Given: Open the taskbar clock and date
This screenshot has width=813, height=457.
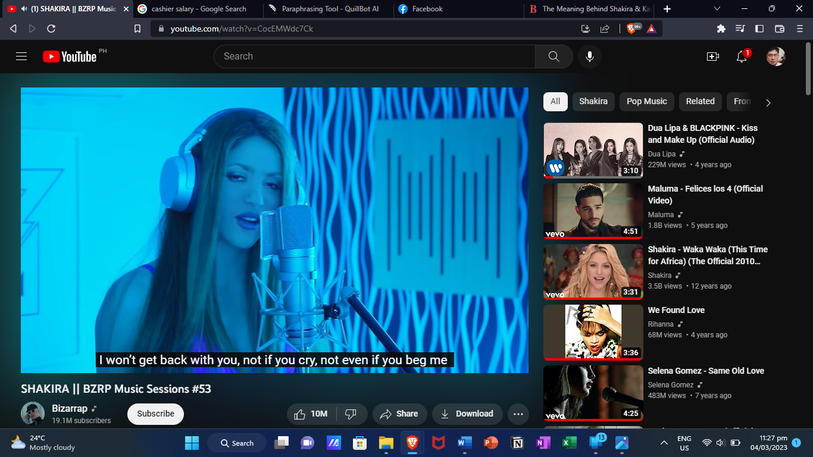Looking at the screenshot, I should click(769, 443).
